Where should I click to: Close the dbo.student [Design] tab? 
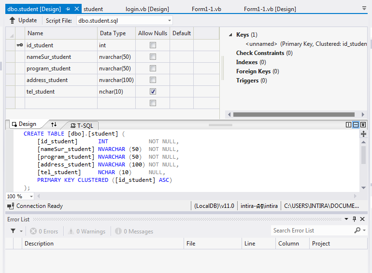pyautogui.click(x=77, y=9)
